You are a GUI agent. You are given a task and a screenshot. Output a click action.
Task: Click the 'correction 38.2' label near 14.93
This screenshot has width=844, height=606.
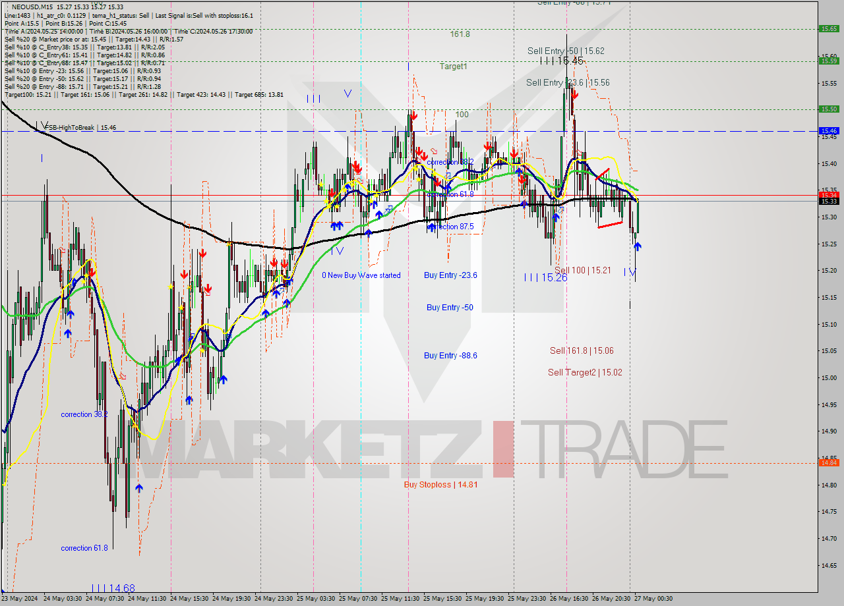tap(84, 414)
